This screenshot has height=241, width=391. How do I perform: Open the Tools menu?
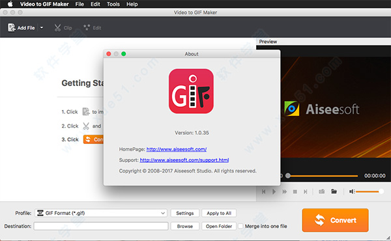pos(113,4)
